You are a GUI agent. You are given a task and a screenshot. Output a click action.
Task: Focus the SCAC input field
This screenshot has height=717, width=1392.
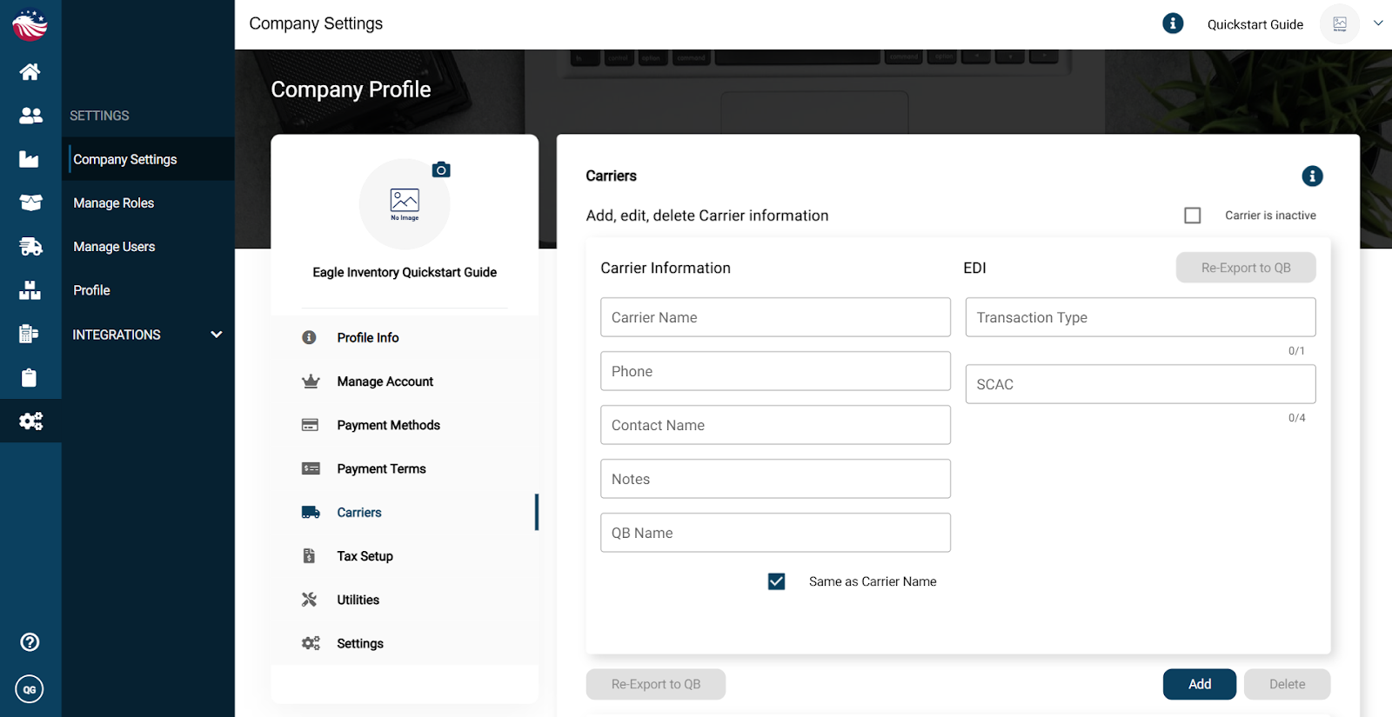coord(1140,384)
